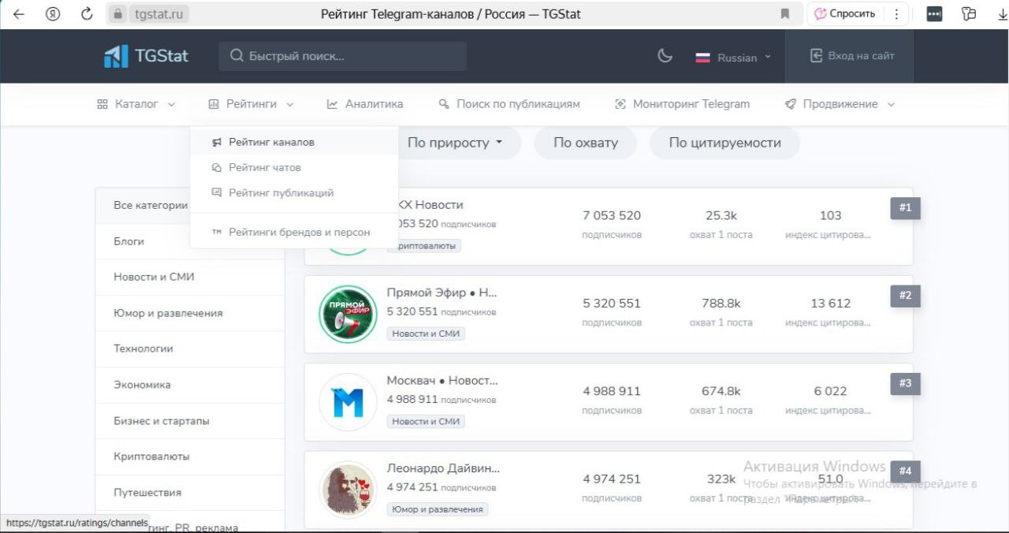Open Поиск по публикациям

tap(509, 104)
